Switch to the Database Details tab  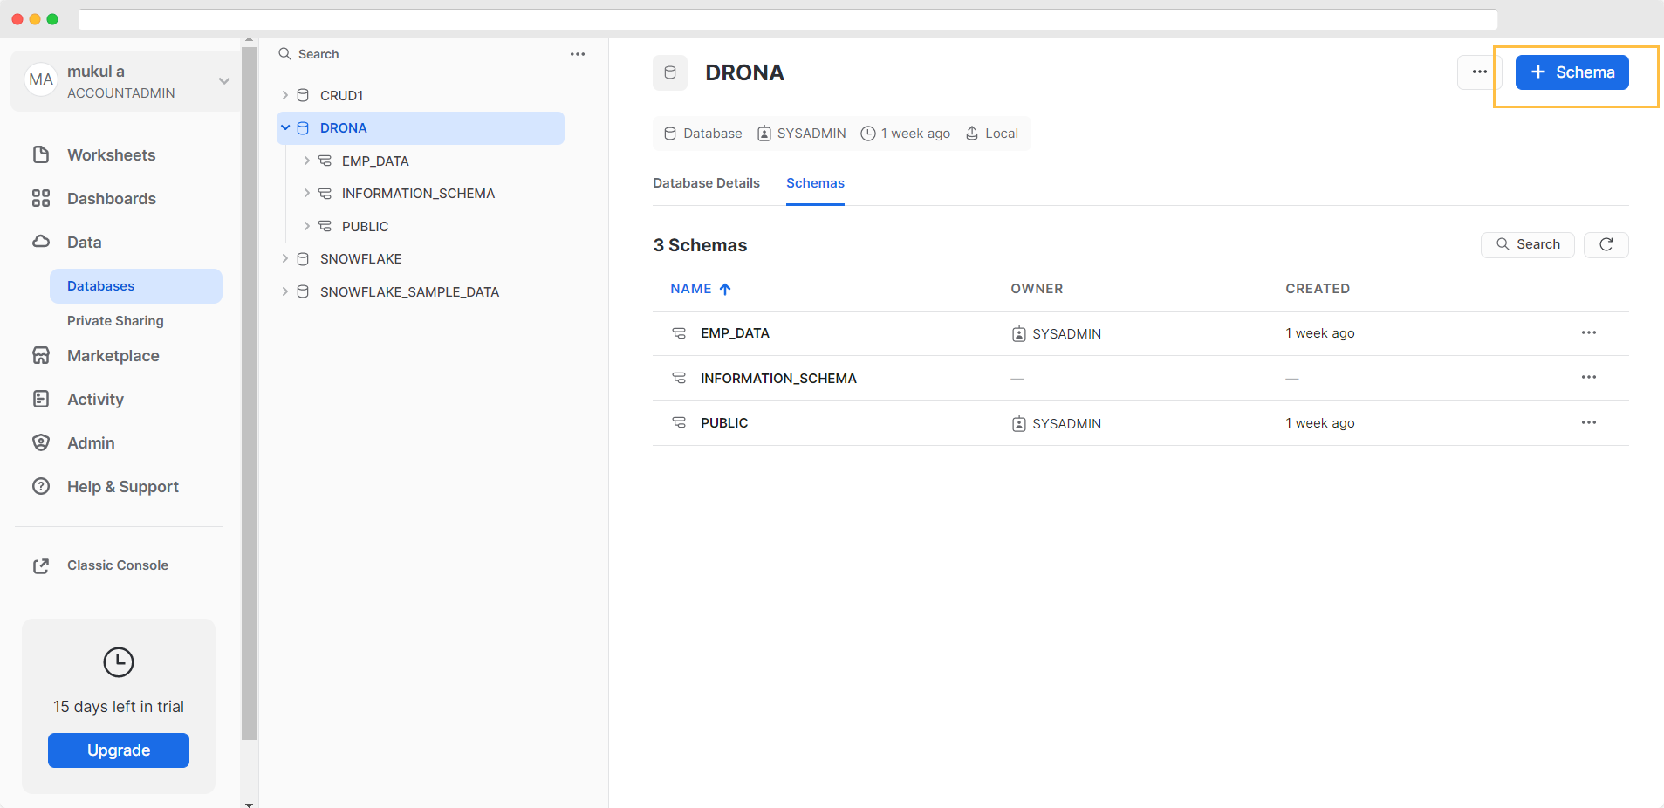(706, 183)
